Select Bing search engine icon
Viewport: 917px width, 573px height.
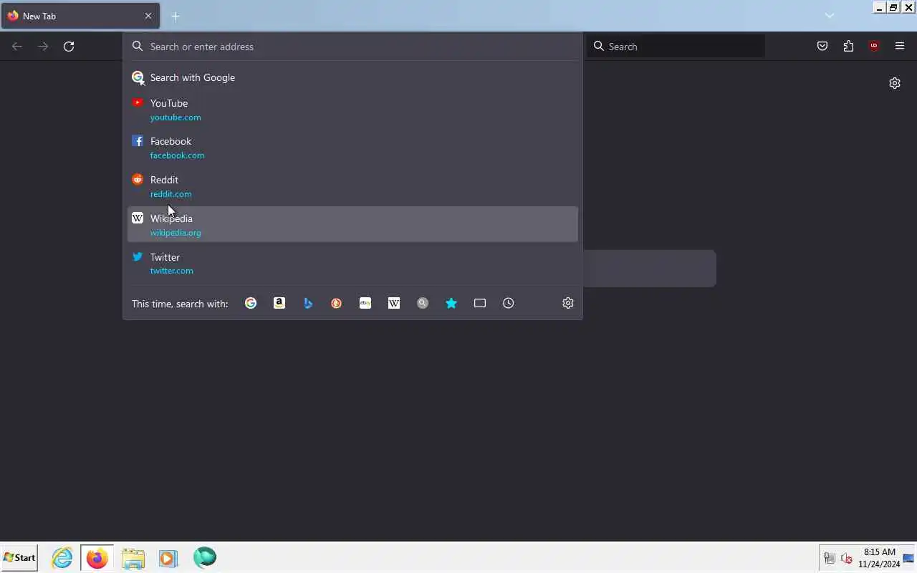308,303
